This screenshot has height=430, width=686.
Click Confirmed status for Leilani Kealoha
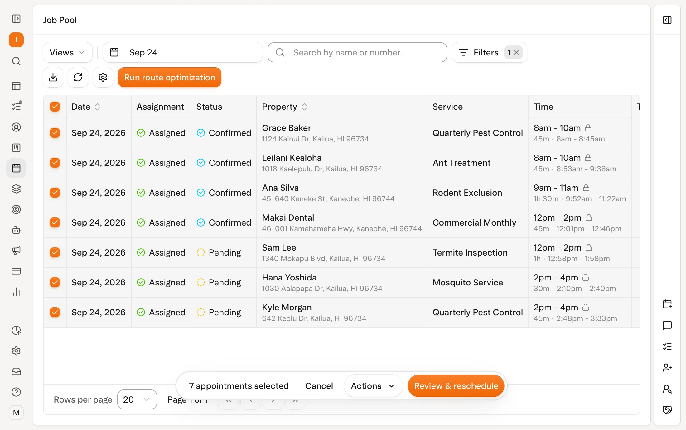[224, 163]
